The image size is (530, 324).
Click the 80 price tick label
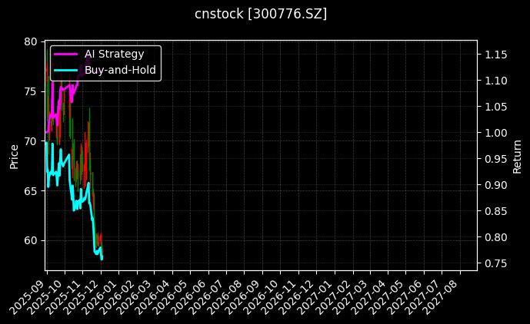click(30, 41)
